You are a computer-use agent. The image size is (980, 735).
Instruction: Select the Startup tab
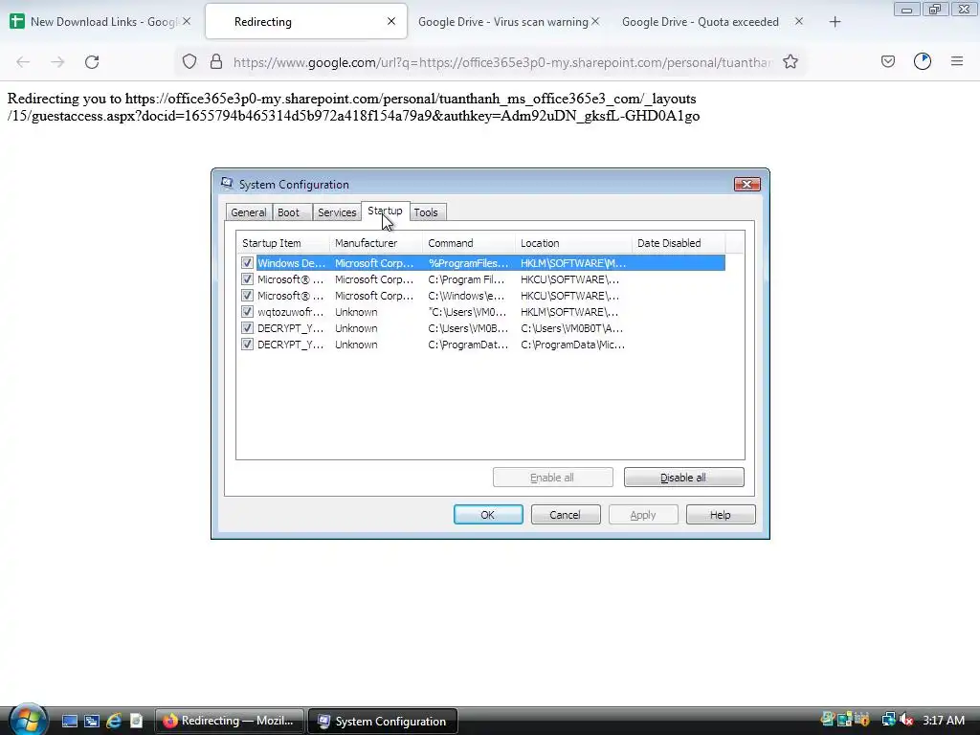coord(385,212)
